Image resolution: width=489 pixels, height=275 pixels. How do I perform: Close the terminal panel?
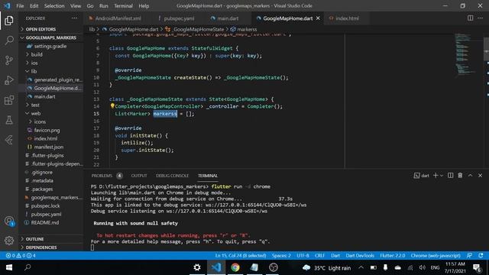coord(481,176)
